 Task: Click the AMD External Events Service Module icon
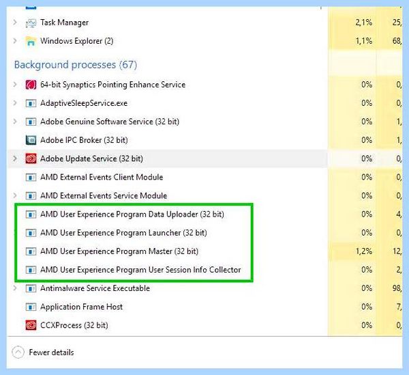(x=31, y=196)
